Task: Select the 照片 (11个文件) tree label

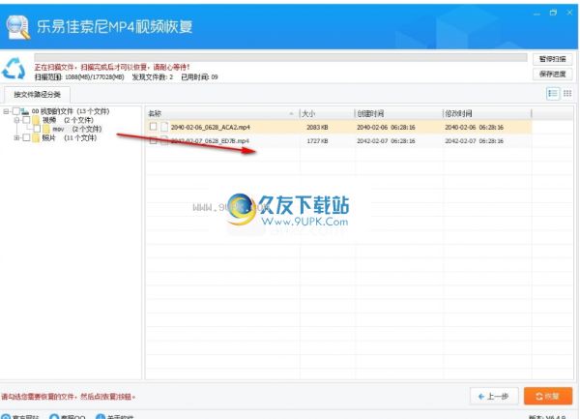Action: [x=70, y=137]
